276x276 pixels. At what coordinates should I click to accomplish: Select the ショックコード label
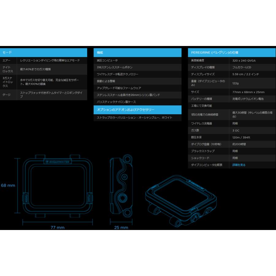tap(200, 158)
